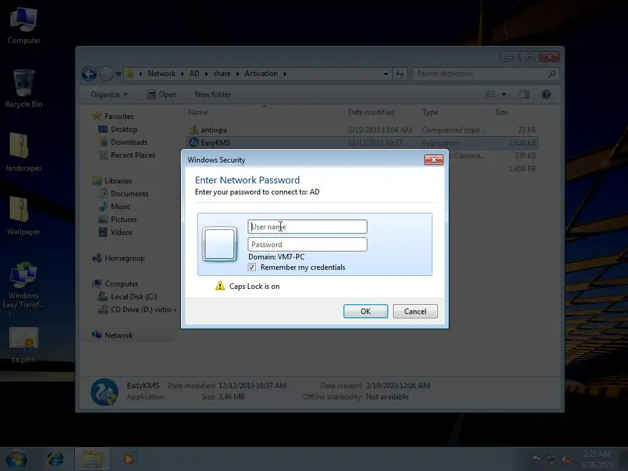
Task: Select Downloads under Favorites
Action: 129,142
